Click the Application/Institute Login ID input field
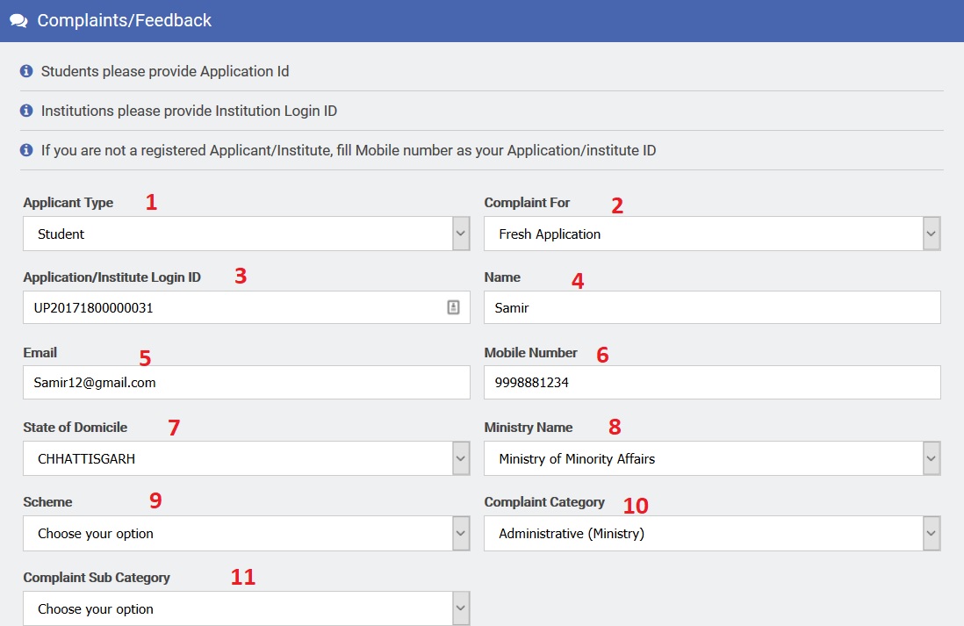 247,307
